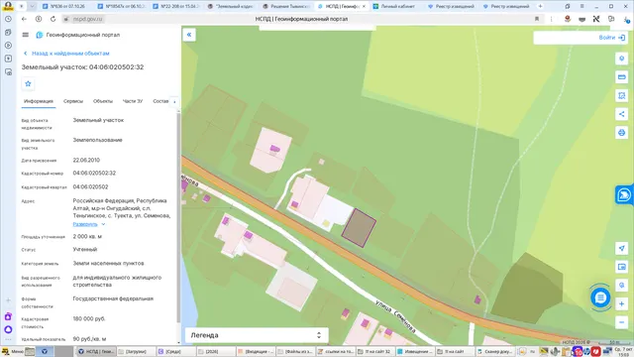Switch to the Состав tab
The image size is (634, 357).
160,101
